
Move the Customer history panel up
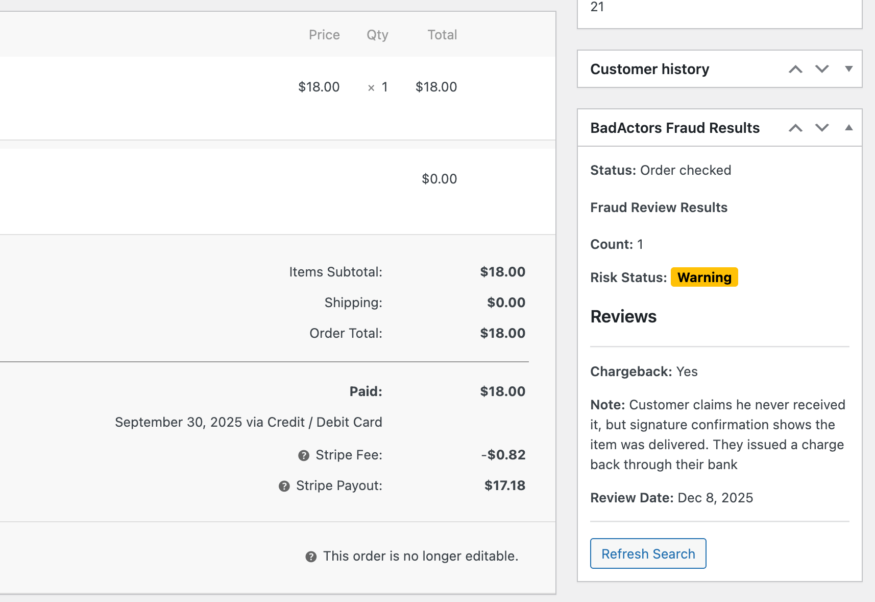pos(795,69)
